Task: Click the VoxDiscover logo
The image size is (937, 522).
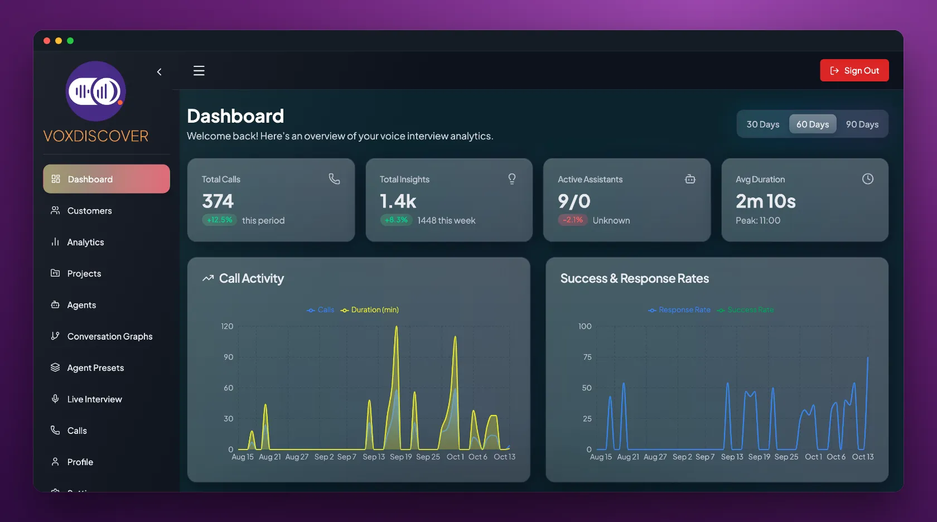Action: pyautogui.click(x=96, y=91)
